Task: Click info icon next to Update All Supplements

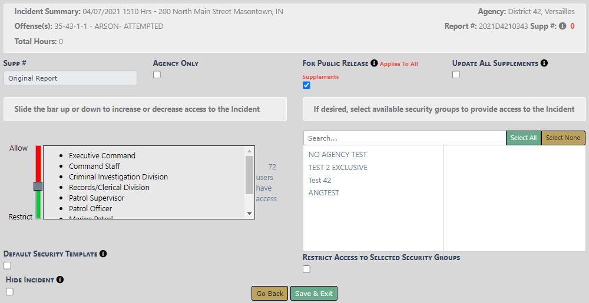Action: pos(544,63)
